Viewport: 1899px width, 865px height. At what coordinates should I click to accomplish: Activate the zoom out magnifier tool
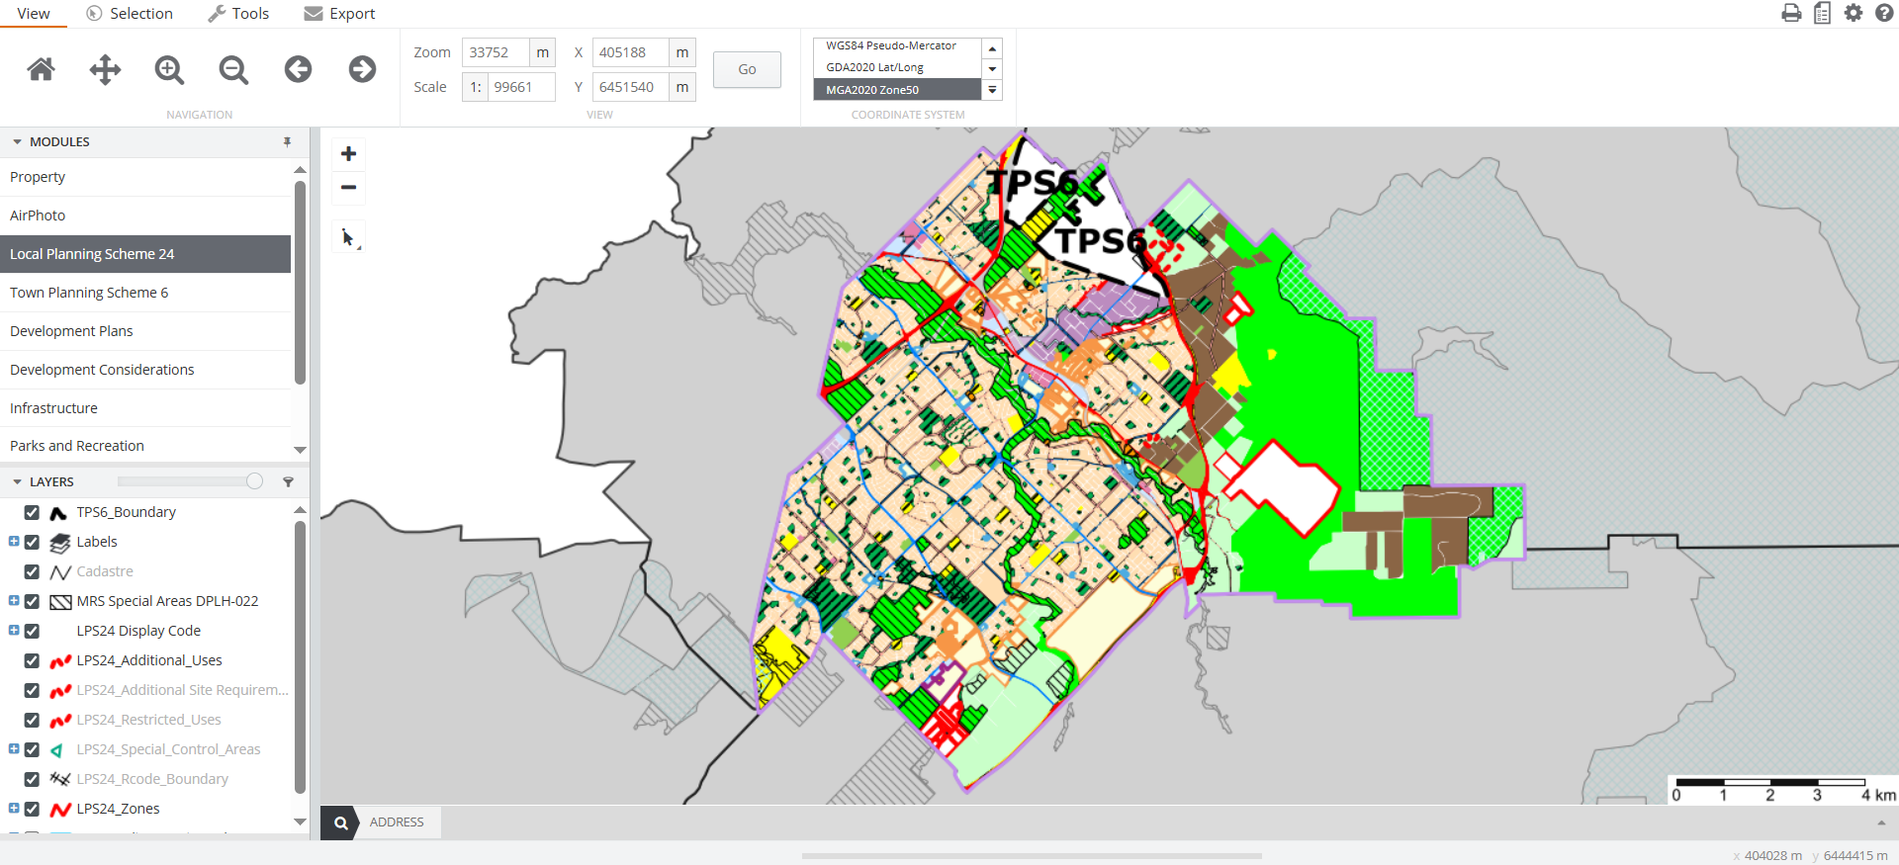233,69
